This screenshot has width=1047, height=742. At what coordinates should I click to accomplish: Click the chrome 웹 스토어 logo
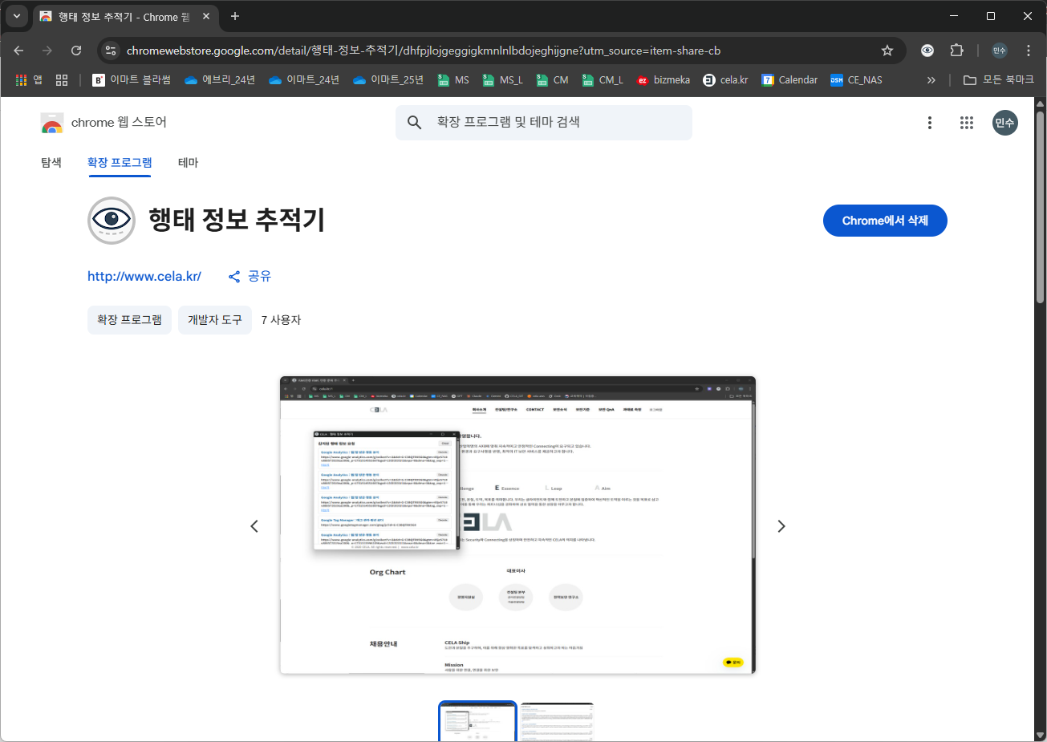(103, 123)
